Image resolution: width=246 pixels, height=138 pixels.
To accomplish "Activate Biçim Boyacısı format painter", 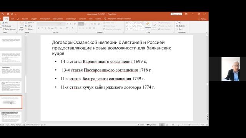I will pos(9,29).
